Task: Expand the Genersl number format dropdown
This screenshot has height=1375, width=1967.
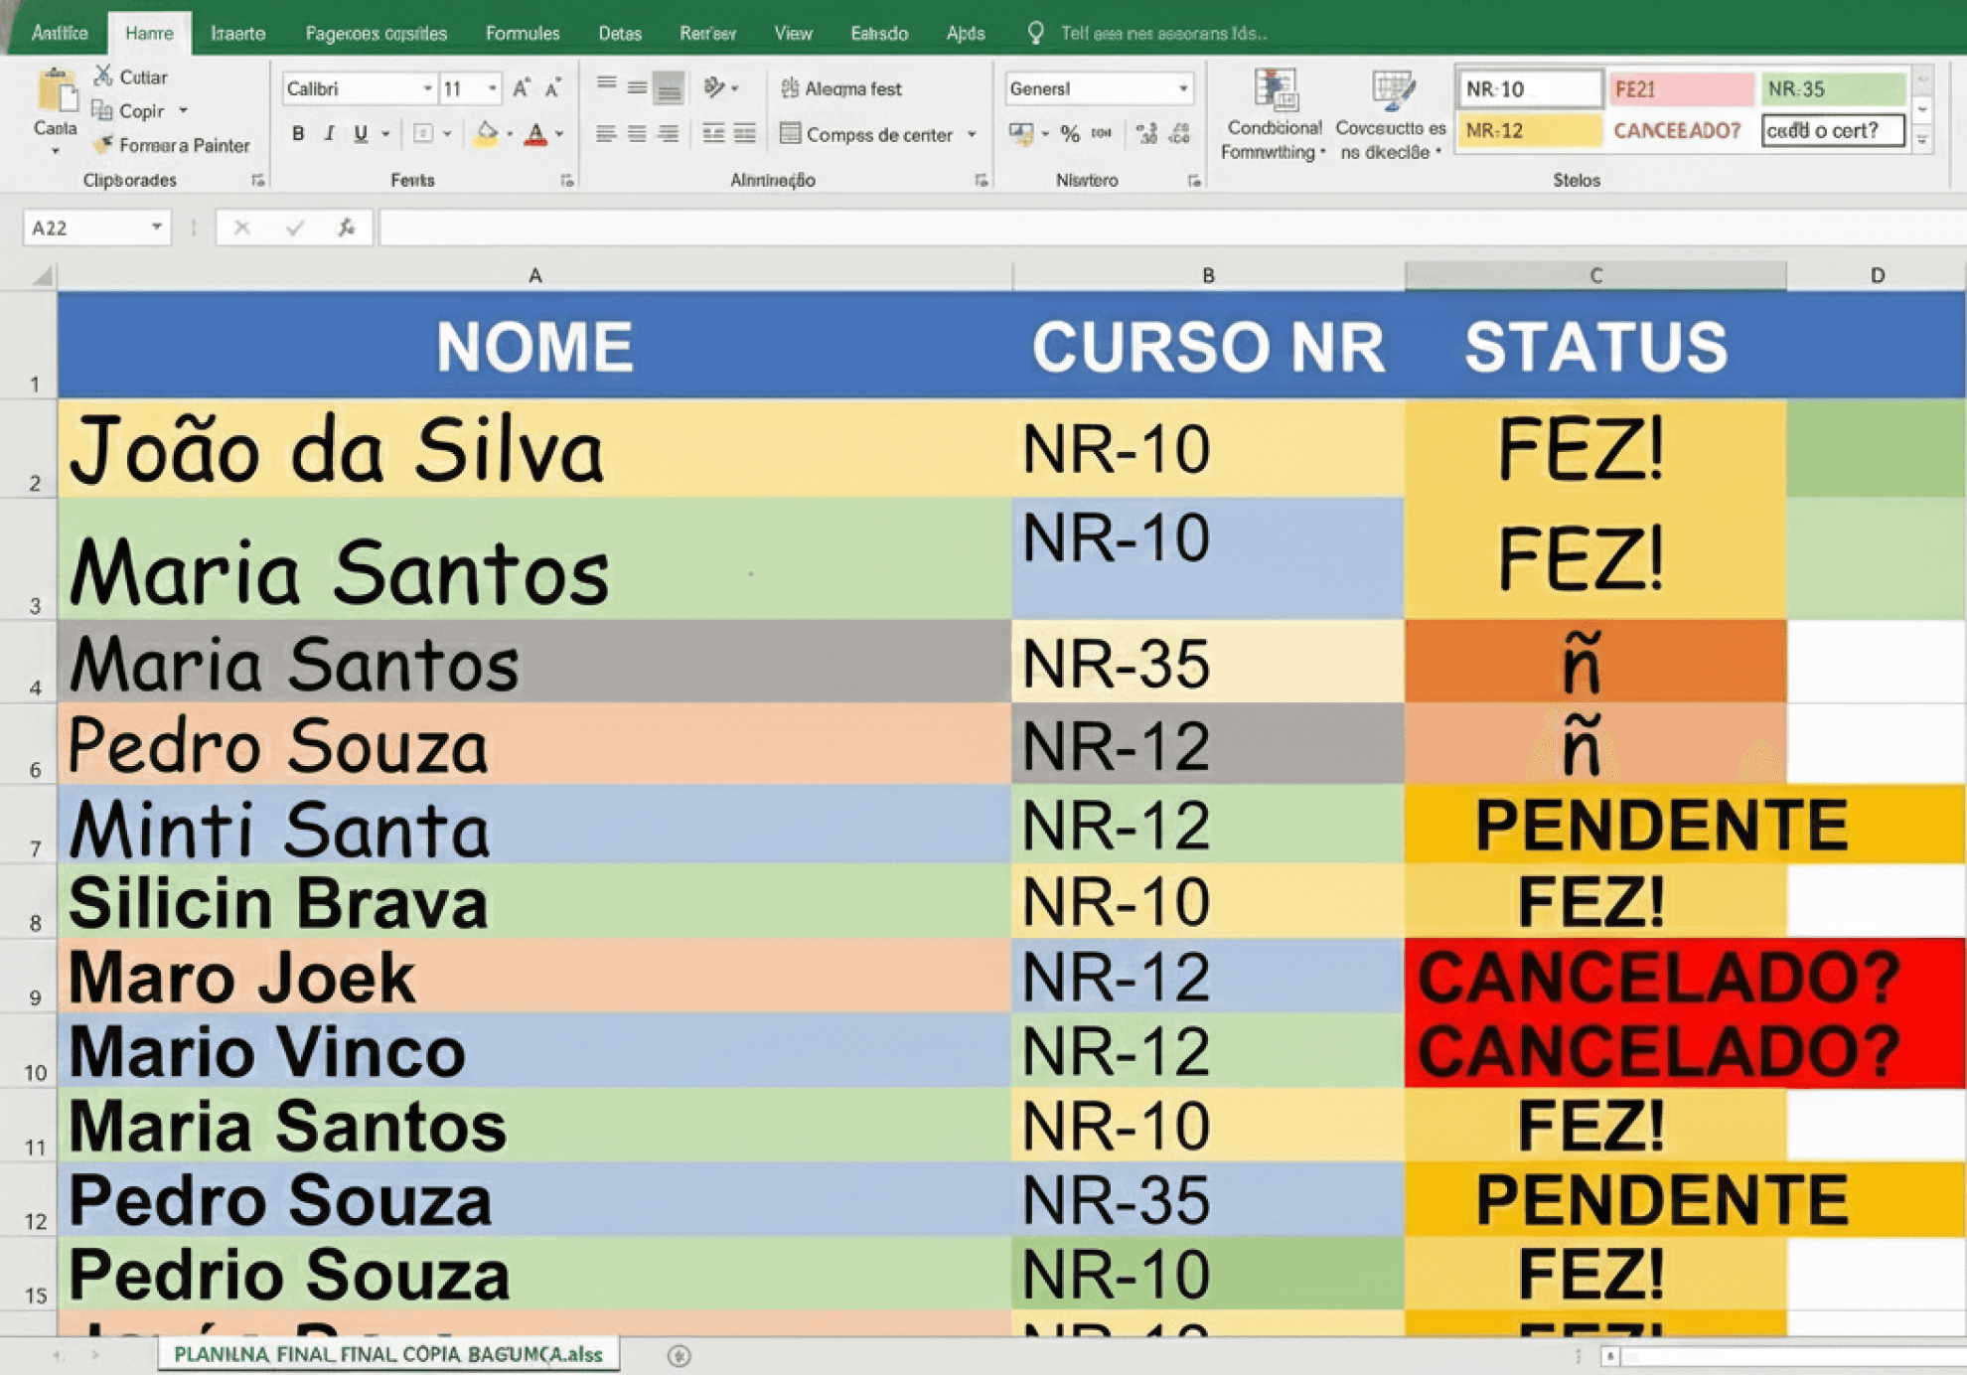Action: click(x=1182, y=88)
